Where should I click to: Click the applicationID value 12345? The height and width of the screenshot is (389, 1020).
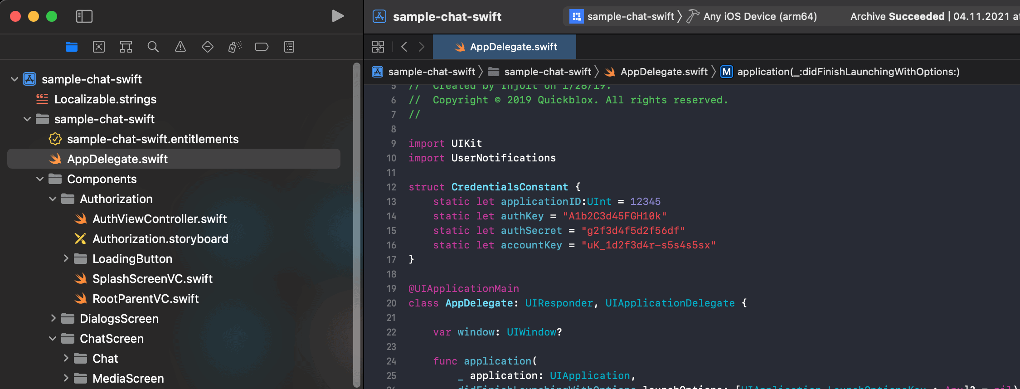646,201
